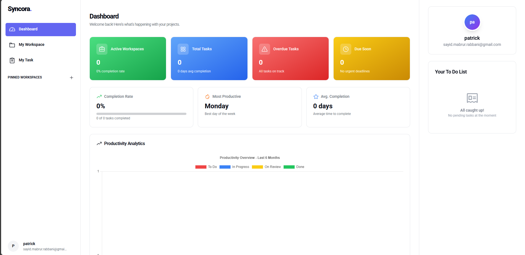
Task: Click the PINNED WORKSPACES heading
Action: [25, 77]
